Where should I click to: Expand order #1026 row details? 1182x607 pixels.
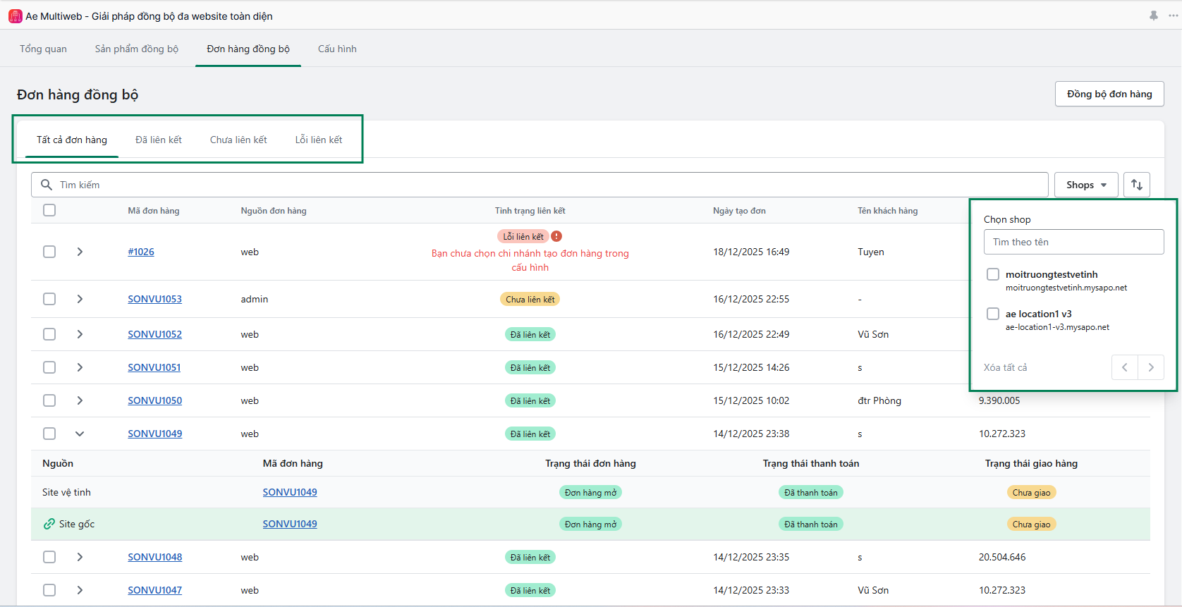click(x=80, y=252)
